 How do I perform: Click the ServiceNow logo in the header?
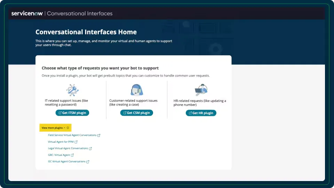click(x=27, y=14)
